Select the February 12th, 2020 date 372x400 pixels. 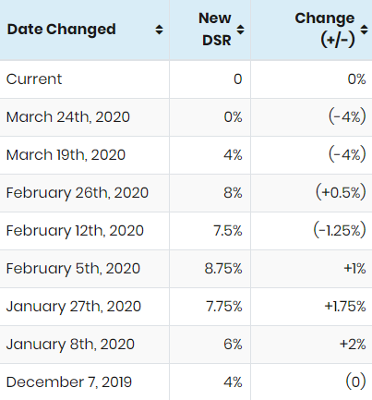click(x=75, y=231)
